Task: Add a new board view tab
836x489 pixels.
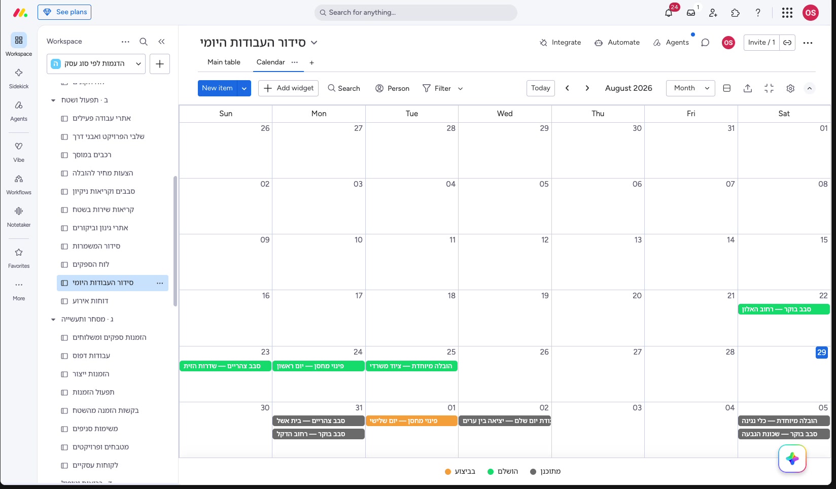Action: tap(311, 62)
